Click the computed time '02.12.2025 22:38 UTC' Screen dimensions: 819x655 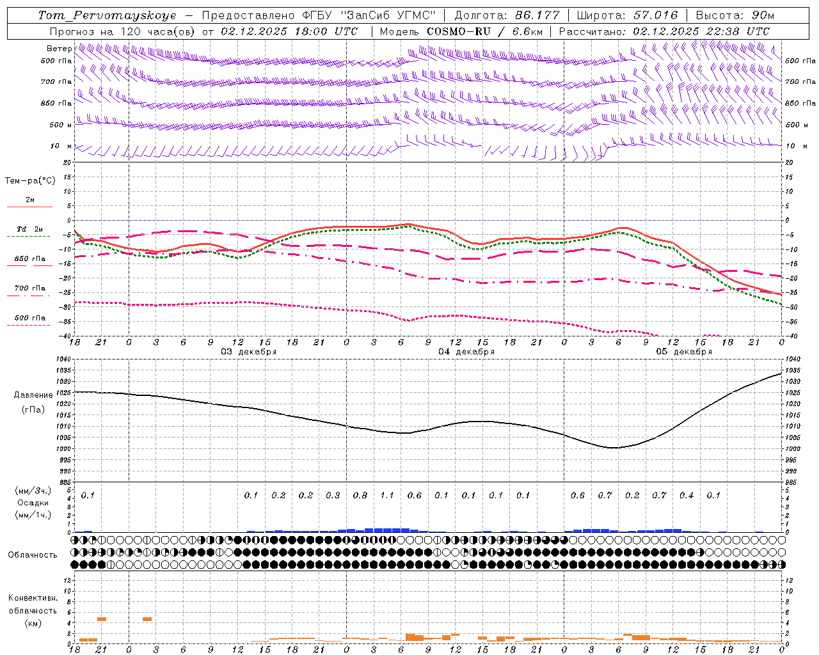click(x=701, y=31)
